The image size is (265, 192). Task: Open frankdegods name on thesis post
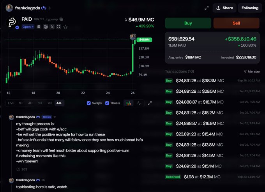point(25,117)
